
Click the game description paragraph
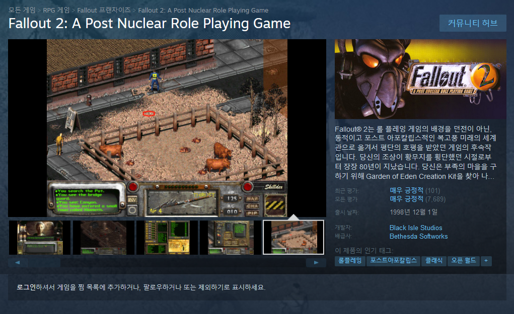click(416, 153)
